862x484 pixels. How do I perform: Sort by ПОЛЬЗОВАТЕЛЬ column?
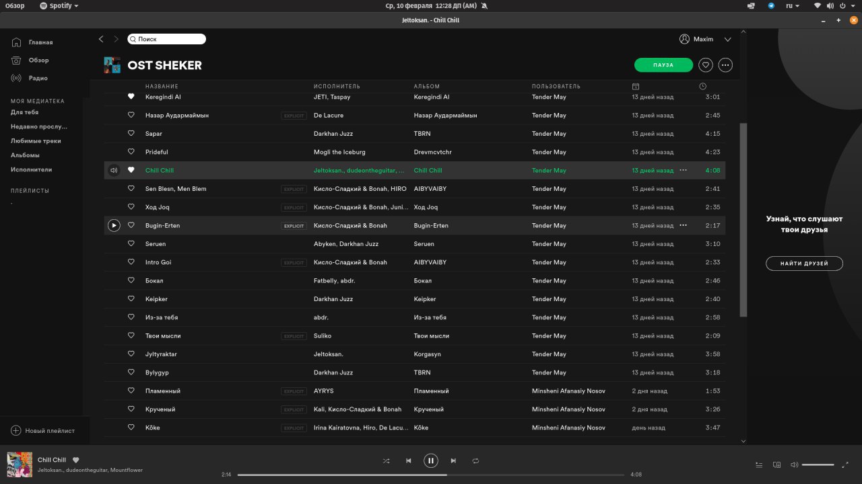tap(556, 86)
